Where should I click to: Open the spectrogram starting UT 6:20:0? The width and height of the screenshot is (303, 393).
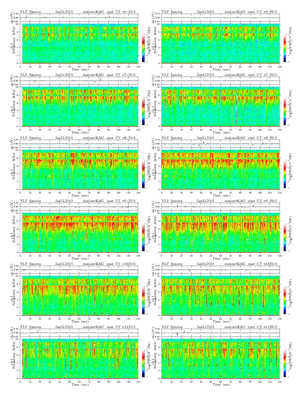pyautogui.click(x=79, y=44)
